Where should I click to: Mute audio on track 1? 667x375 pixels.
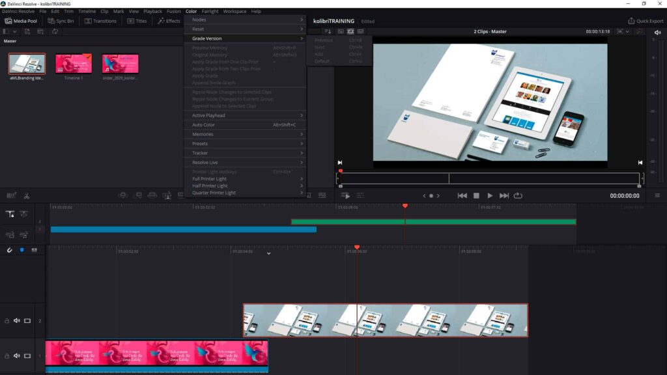point(16,356)
